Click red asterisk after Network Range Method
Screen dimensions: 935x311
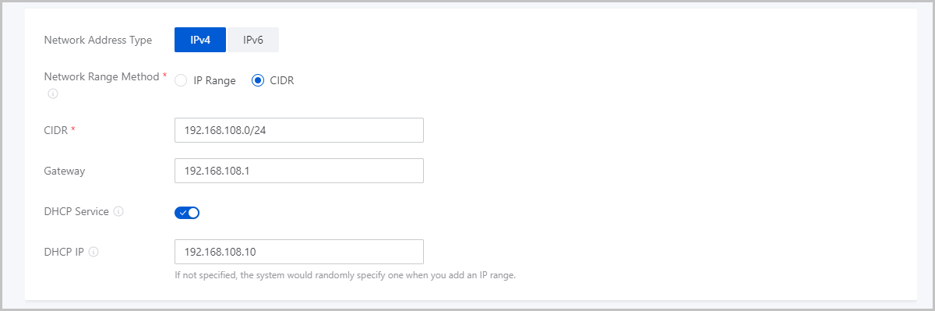(x=164, y=76)
